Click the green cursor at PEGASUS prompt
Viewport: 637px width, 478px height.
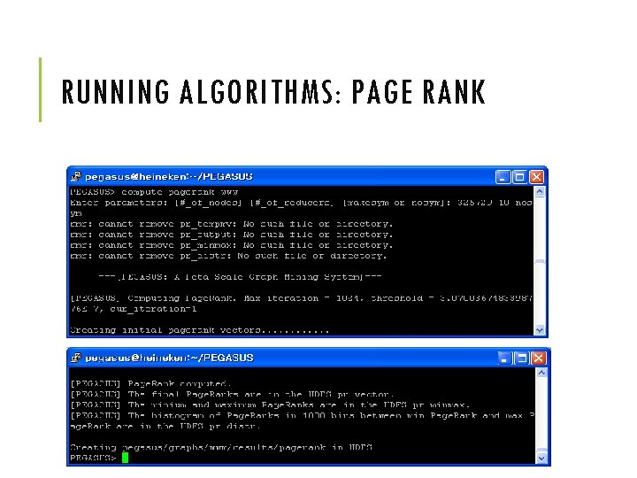tap(125, 458)
